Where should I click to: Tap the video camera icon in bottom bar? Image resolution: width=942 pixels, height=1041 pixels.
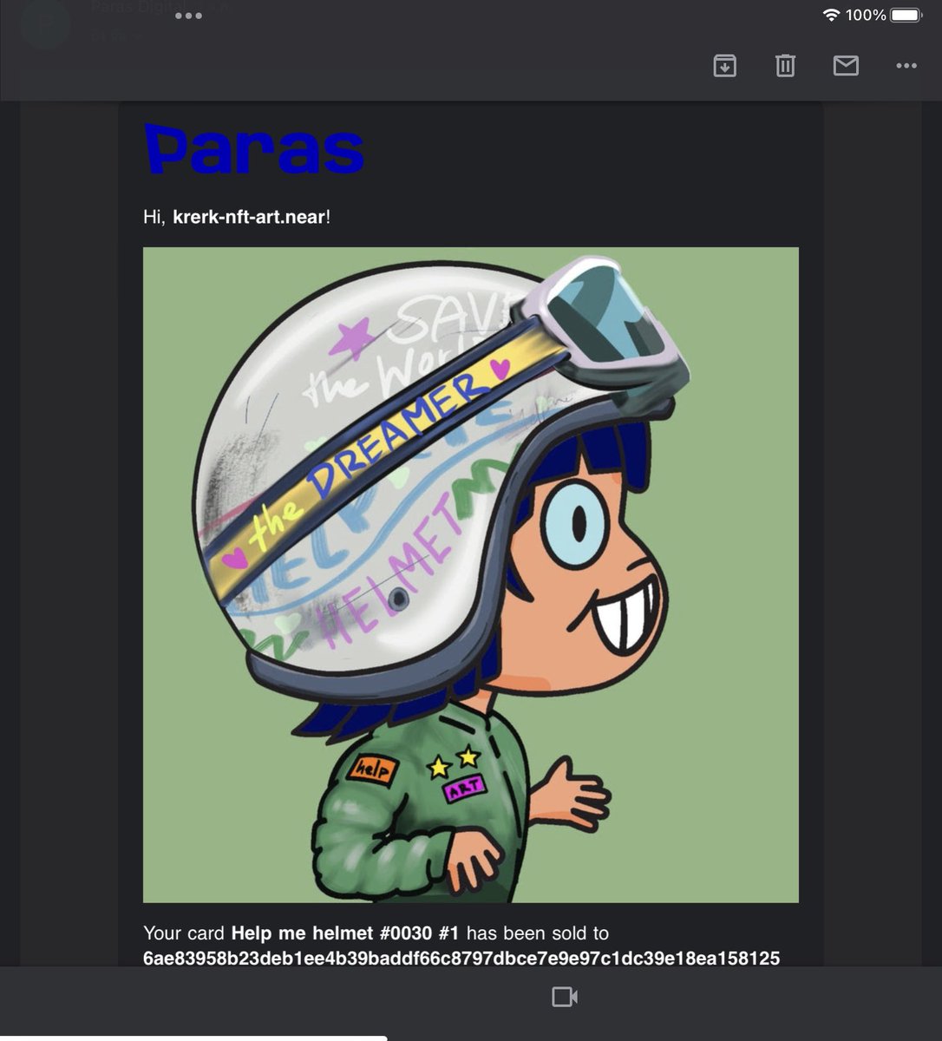[x=565, y=997]
